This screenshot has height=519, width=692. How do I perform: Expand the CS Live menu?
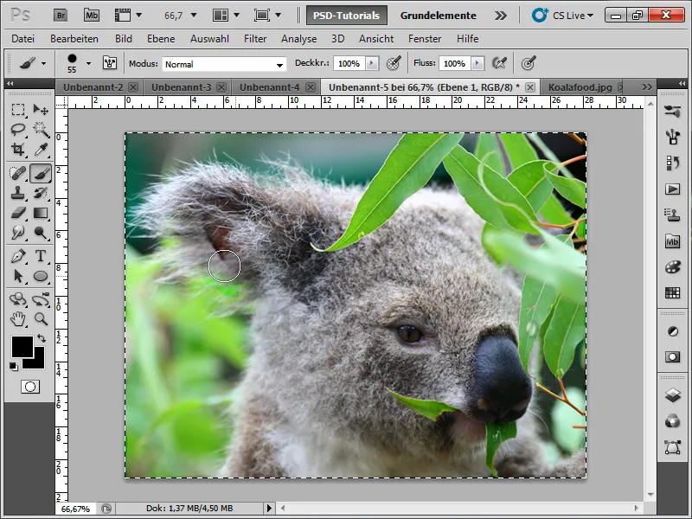562,16
